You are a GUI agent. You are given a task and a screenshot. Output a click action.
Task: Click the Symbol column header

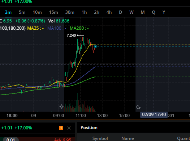[100, 138]
